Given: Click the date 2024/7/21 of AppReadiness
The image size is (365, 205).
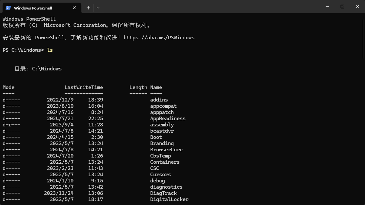Looking at the screenshot, I should click(x=60, y=119).
